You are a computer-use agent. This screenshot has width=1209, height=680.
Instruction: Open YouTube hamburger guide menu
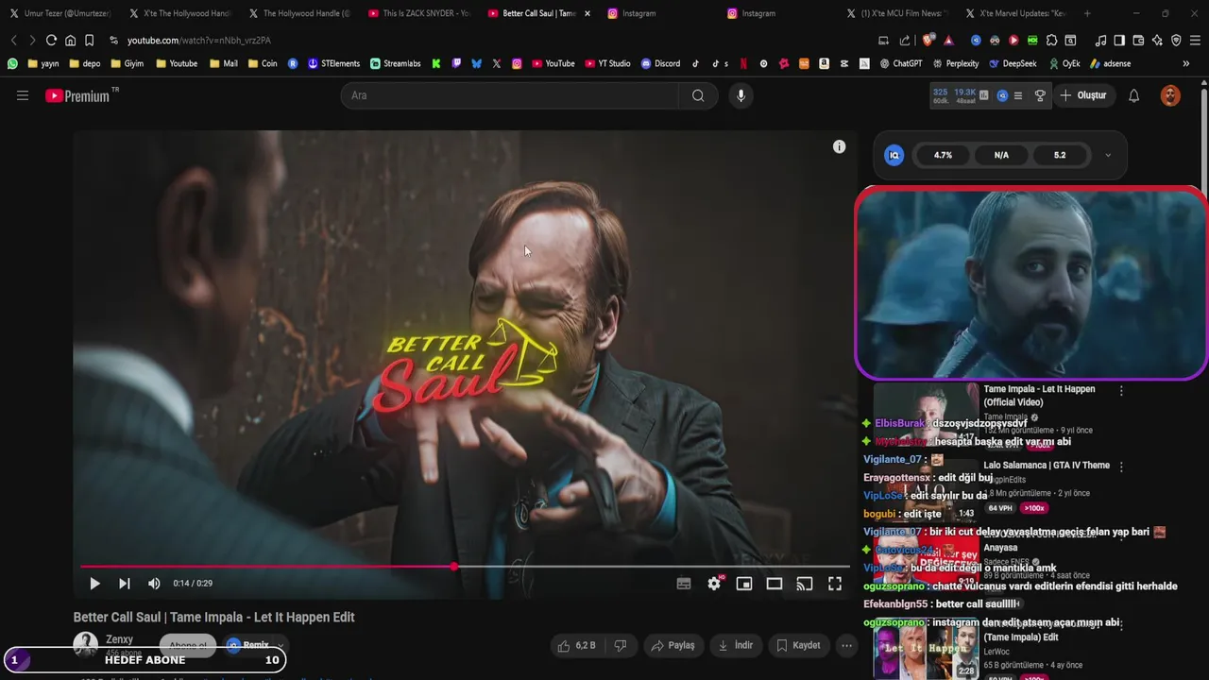pyautogui.click(x=23, y=95)
